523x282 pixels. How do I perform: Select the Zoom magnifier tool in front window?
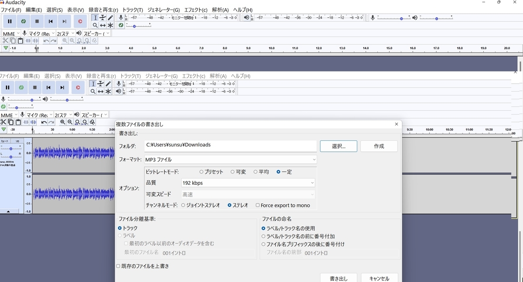click(93, 92)
